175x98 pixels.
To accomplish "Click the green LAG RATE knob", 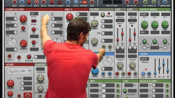I will click(x=125, y=91).
